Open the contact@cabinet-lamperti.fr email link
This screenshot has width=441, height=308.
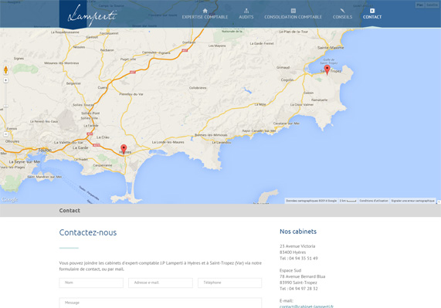307,306
